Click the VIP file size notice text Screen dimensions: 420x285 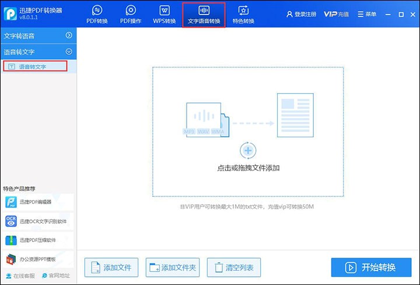pyautogui.click(x=247, y=206)
